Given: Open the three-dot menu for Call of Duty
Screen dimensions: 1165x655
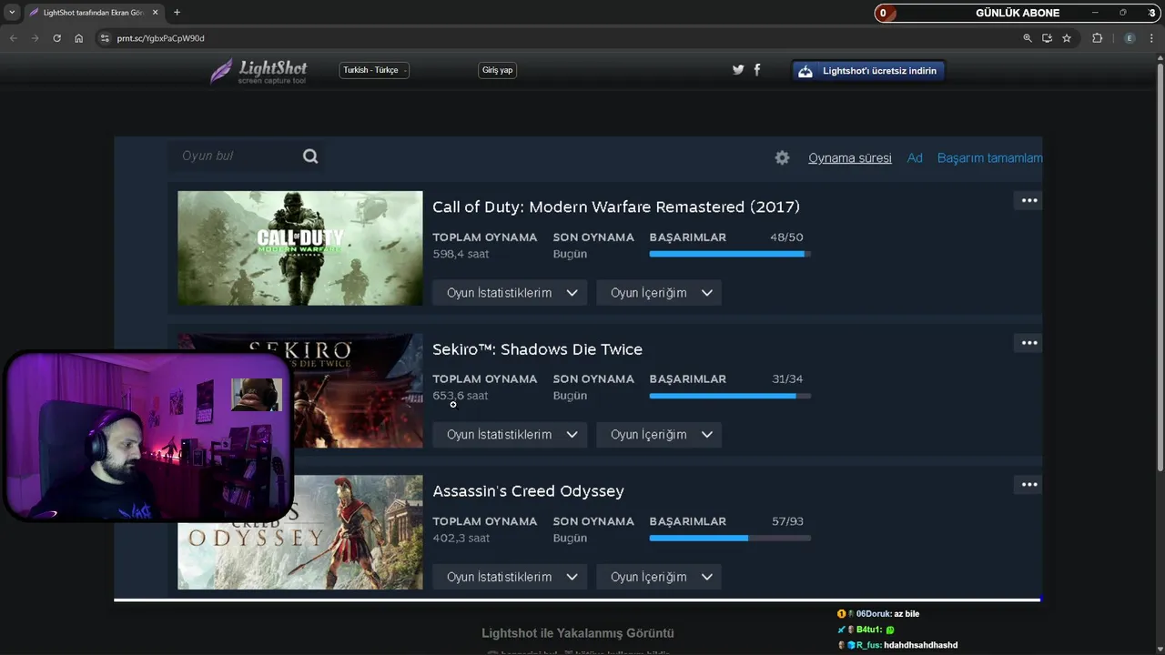Looking at the screenshot, I should tap(1029, 200).
